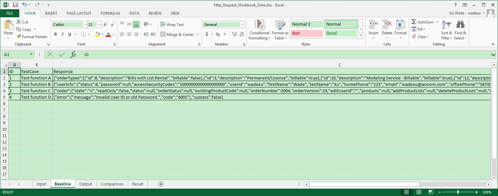Toggle Underline formatting

pos(70,34)
